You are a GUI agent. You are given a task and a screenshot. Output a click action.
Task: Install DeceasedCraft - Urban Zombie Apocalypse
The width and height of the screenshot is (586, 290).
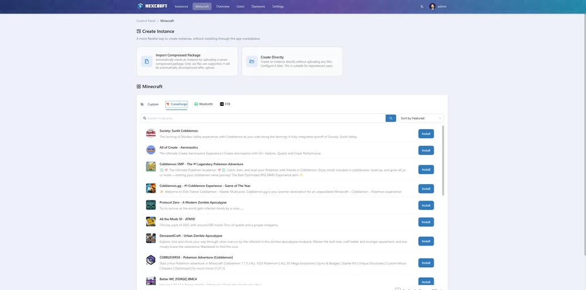point(426,241)
